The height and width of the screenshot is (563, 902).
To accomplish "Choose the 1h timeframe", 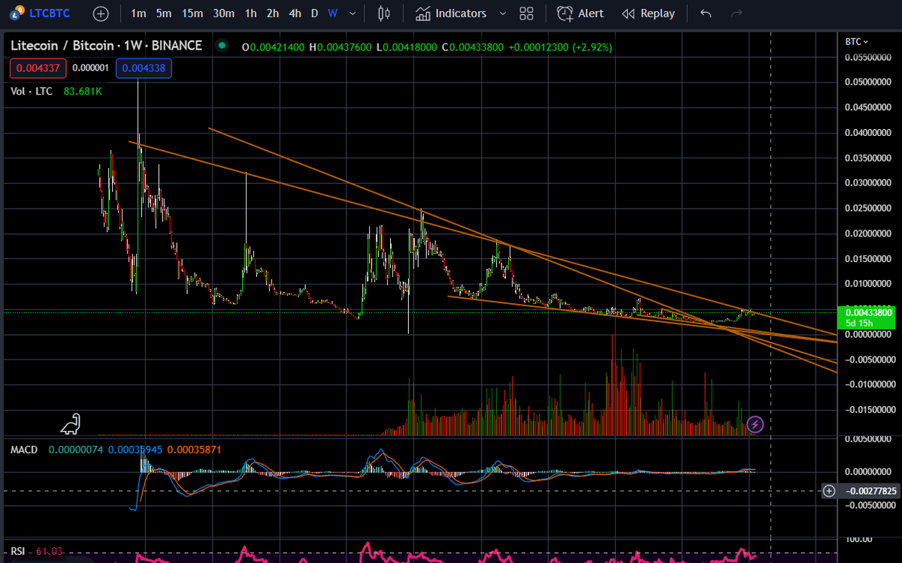I will tap(251, 14).
